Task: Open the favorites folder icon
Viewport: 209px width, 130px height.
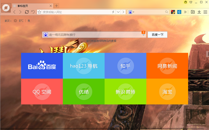Action: tap(193, 12)
